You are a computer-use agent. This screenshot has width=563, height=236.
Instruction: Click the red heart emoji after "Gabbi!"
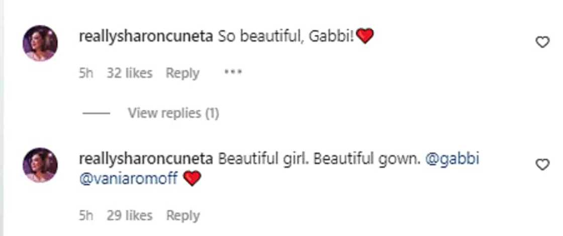tap(365, 37)
